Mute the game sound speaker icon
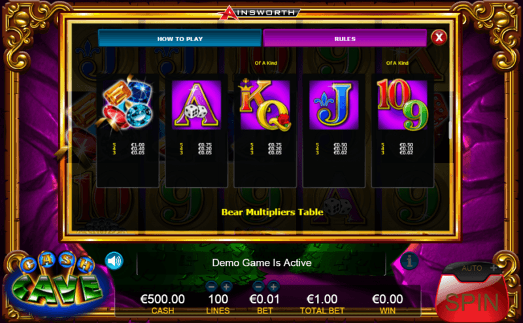The image size is (523, 323). tap(114, 261)
